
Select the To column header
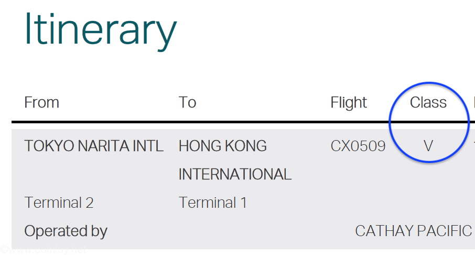pyautogui.click(x=187, y=102)
